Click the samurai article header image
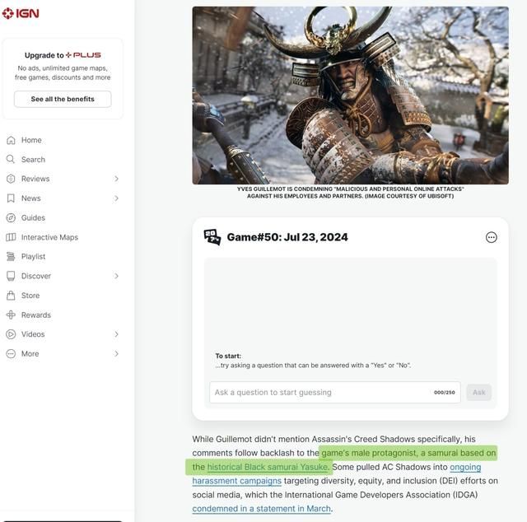This screenshot has width=527, height=522. click(350, 95)
